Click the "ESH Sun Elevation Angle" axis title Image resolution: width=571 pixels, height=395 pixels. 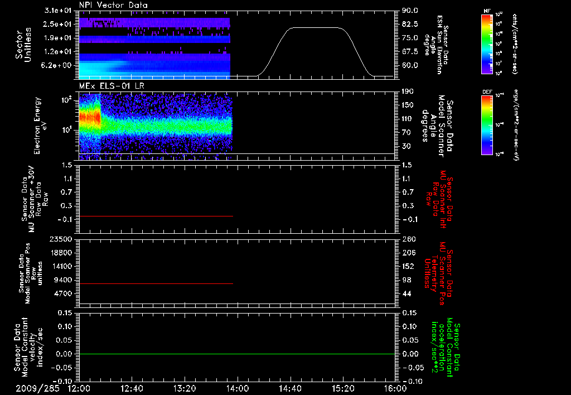pos(436,45)
